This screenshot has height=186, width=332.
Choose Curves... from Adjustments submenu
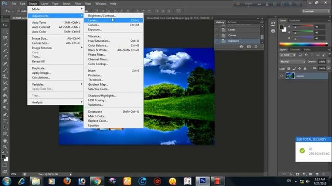[114, 25]
